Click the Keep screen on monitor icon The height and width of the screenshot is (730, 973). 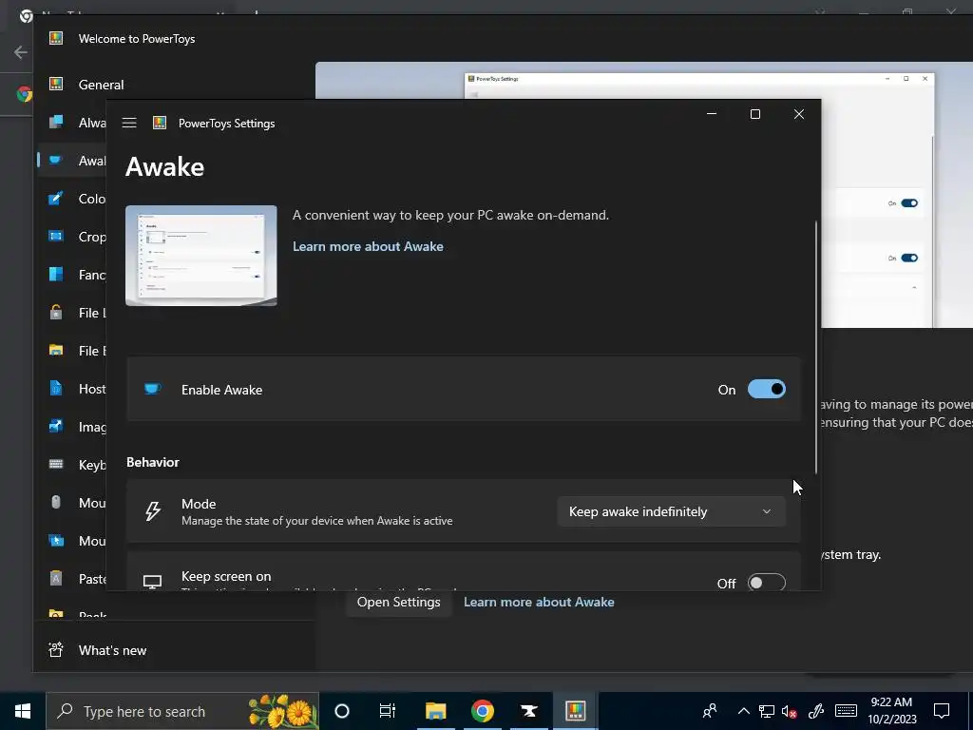pyautogui.click(x=152, y=582)
